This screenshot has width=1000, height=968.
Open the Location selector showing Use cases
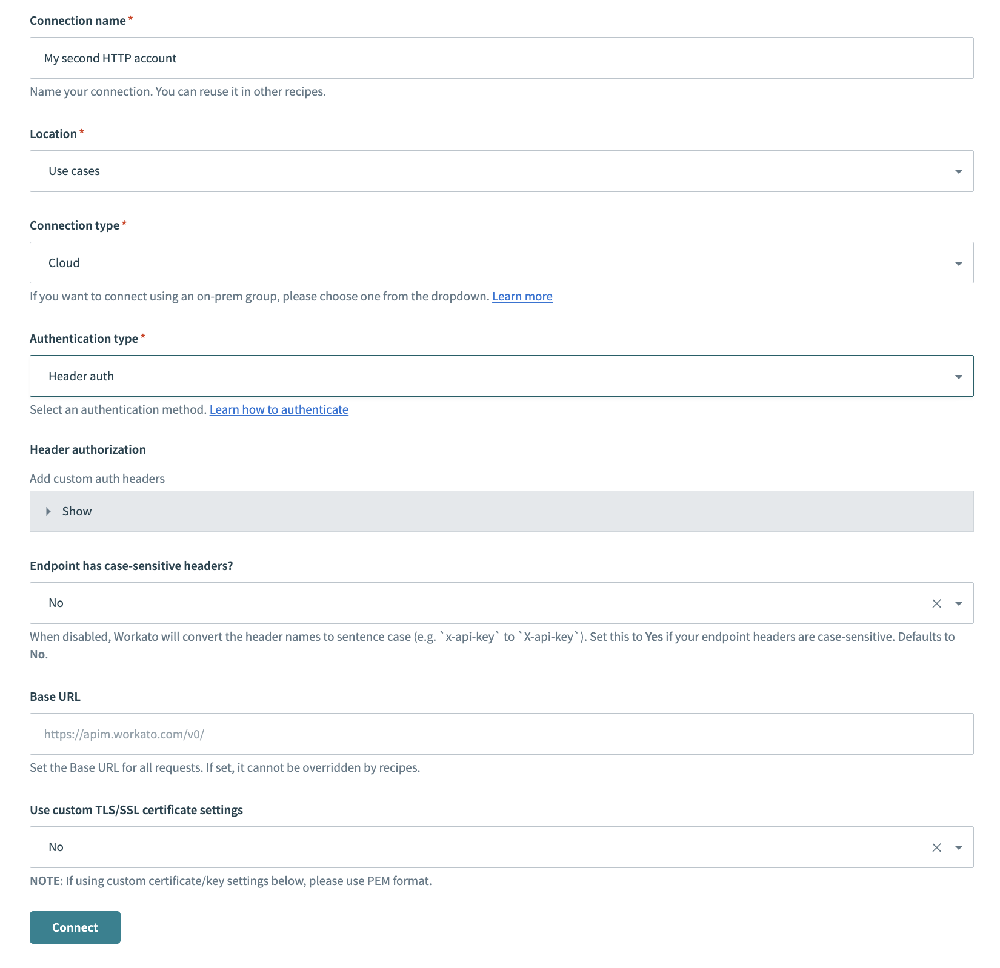coord(485,171)
